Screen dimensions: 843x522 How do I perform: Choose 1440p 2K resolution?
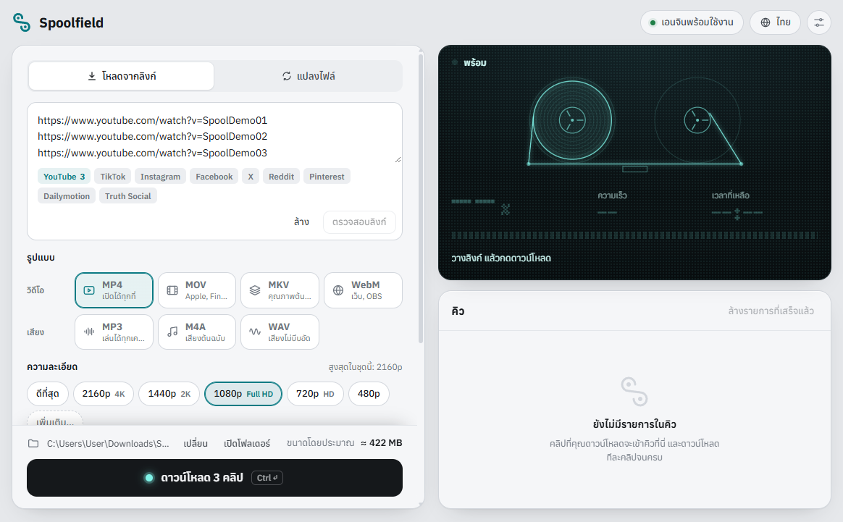tap(169, 394)
